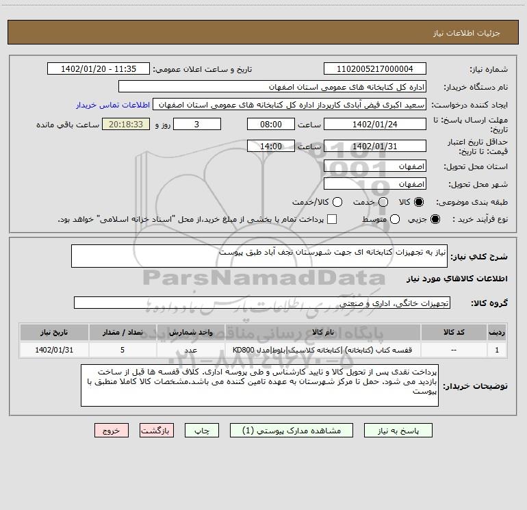This screenshot has height=510, width=527.
Task: Click the تاریخ نیاز column header
Action: (x=54, y=333)
